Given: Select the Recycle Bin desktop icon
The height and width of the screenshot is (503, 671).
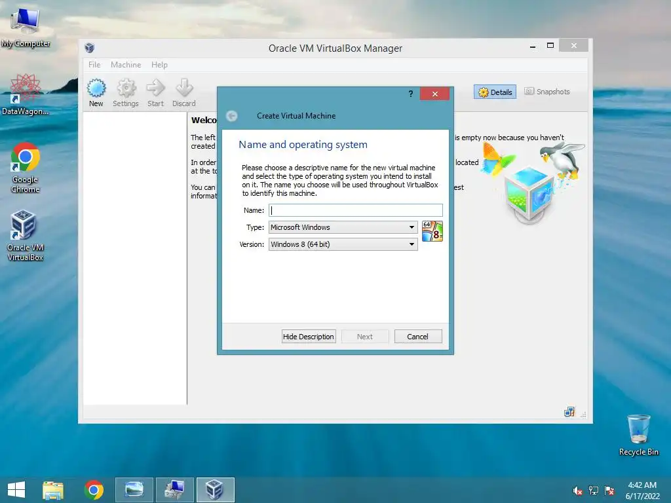Looking at the screenshot, I should point(638,436).
